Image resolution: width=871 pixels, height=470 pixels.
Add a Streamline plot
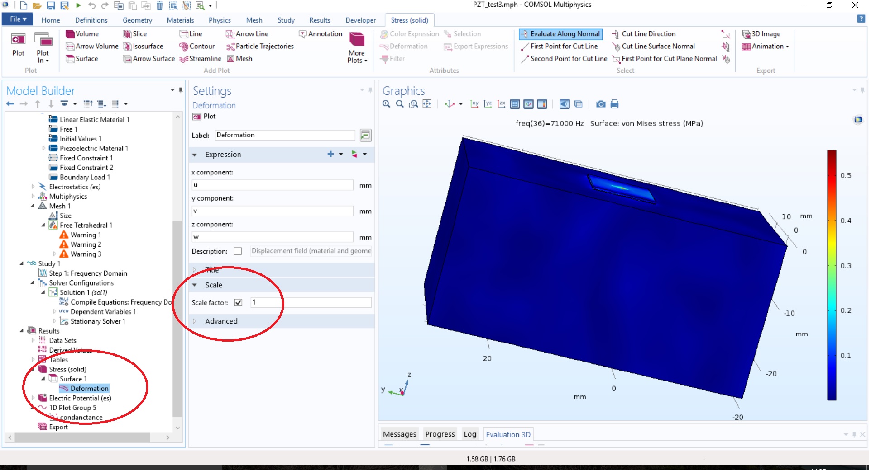[201, 59]
